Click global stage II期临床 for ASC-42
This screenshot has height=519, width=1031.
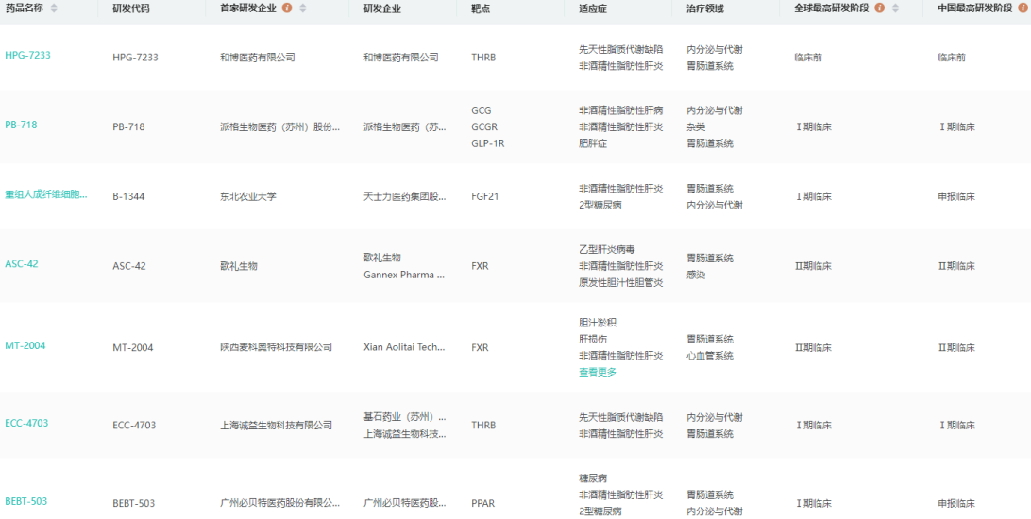point(813,266)
